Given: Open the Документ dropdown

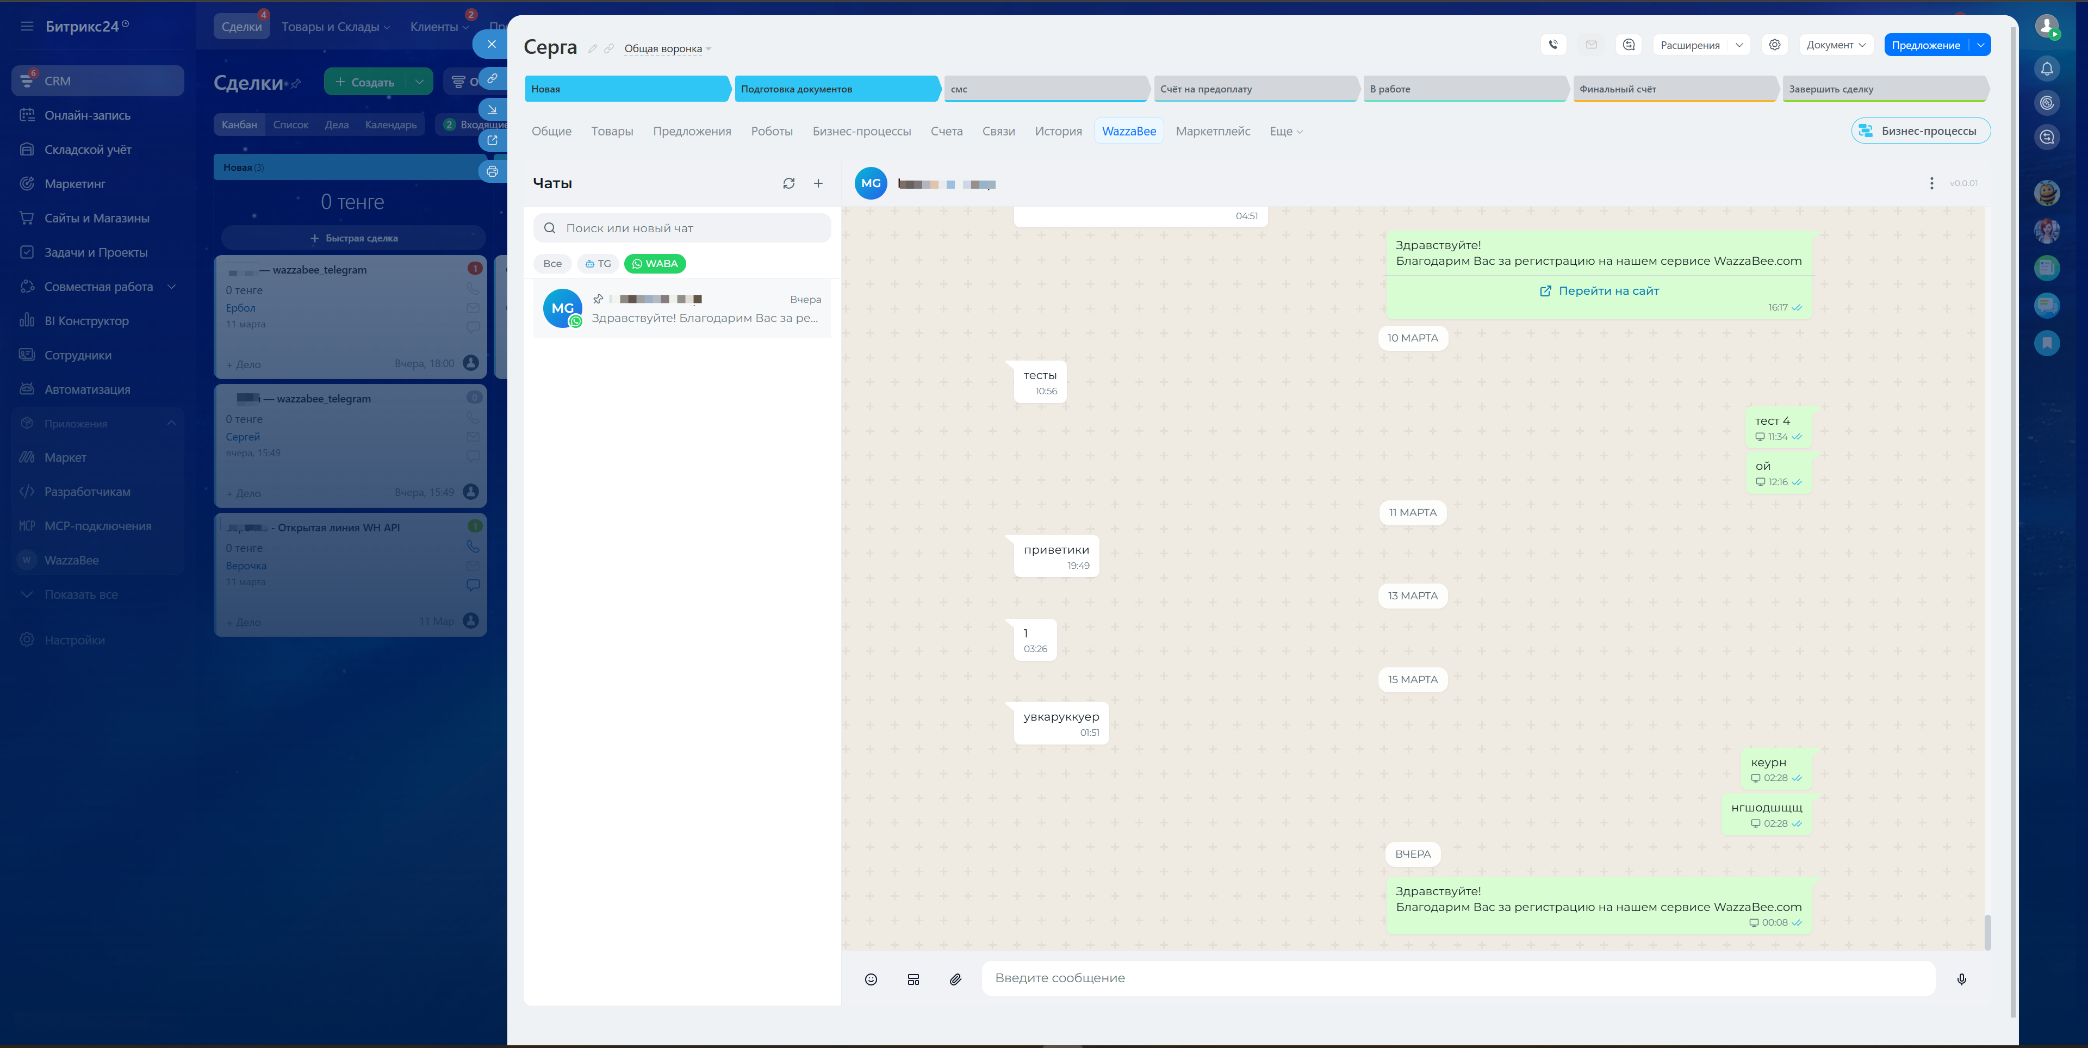Looking at the screenshot, I should [x=1835, y=45].
